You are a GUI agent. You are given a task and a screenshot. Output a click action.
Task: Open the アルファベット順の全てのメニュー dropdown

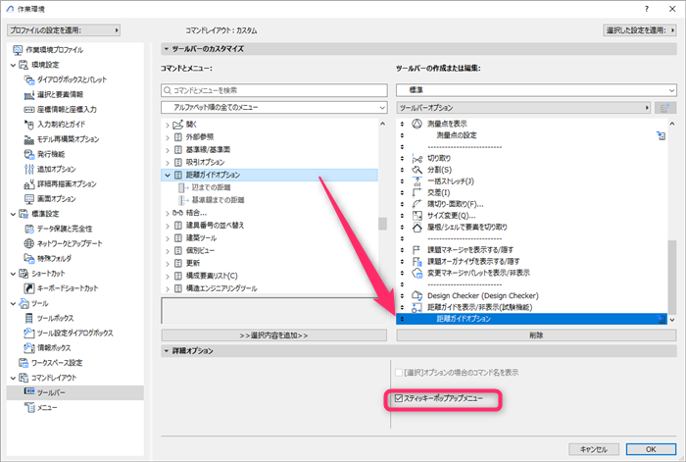pos(273,107)
